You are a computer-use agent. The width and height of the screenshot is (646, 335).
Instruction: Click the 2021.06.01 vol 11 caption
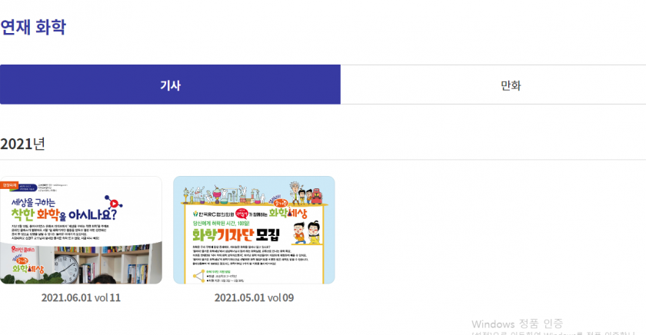click(82, 297)
